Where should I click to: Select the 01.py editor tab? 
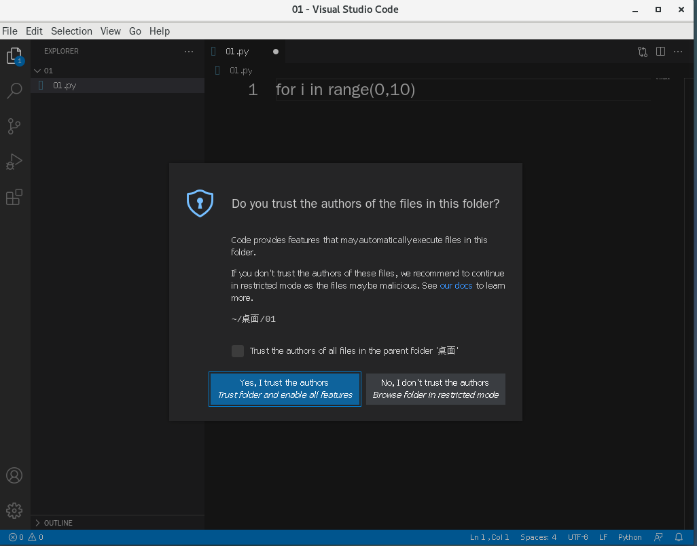coord(236,51)
